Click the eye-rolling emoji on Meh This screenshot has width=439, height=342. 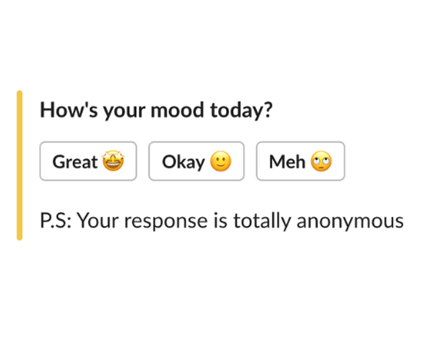click(x=321, y=161)
